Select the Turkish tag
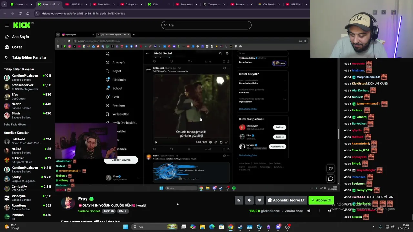 point(108,211)
